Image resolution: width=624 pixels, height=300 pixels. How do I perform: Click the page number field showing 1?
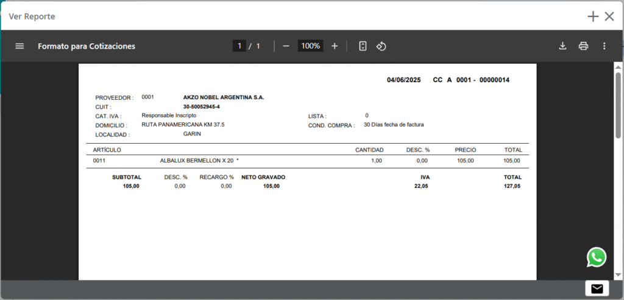(x=239, y=46)
